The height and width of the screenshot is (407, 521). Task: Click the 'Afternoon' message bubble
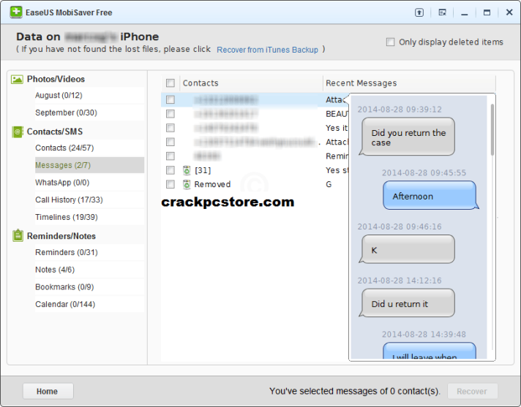tap(430, 195)
